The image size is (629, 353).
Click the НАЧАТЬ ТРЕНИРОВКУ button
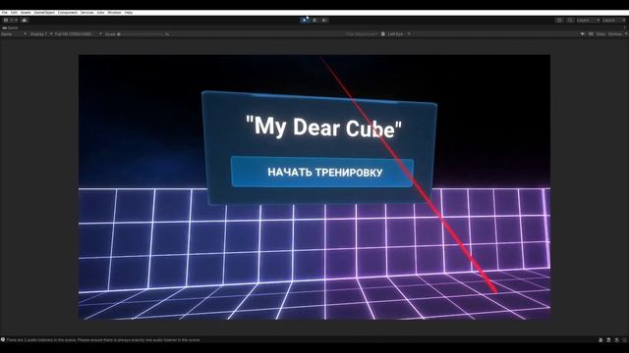[x=322, y=173]
